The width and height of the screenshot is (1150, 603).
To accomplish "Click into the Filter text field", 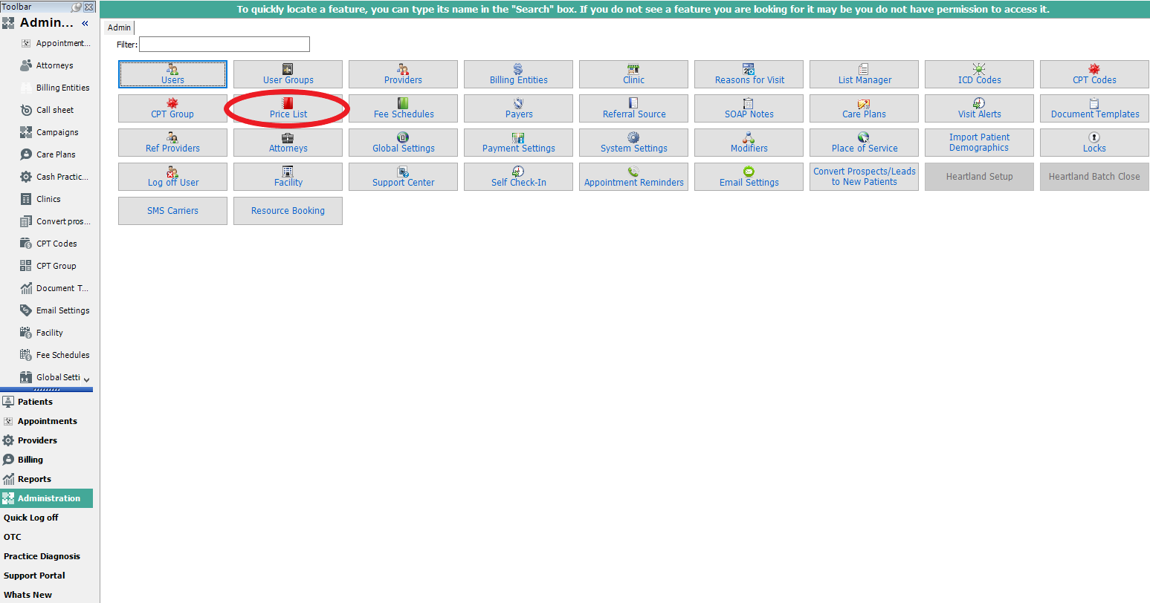I will click(x=224, y=45).
